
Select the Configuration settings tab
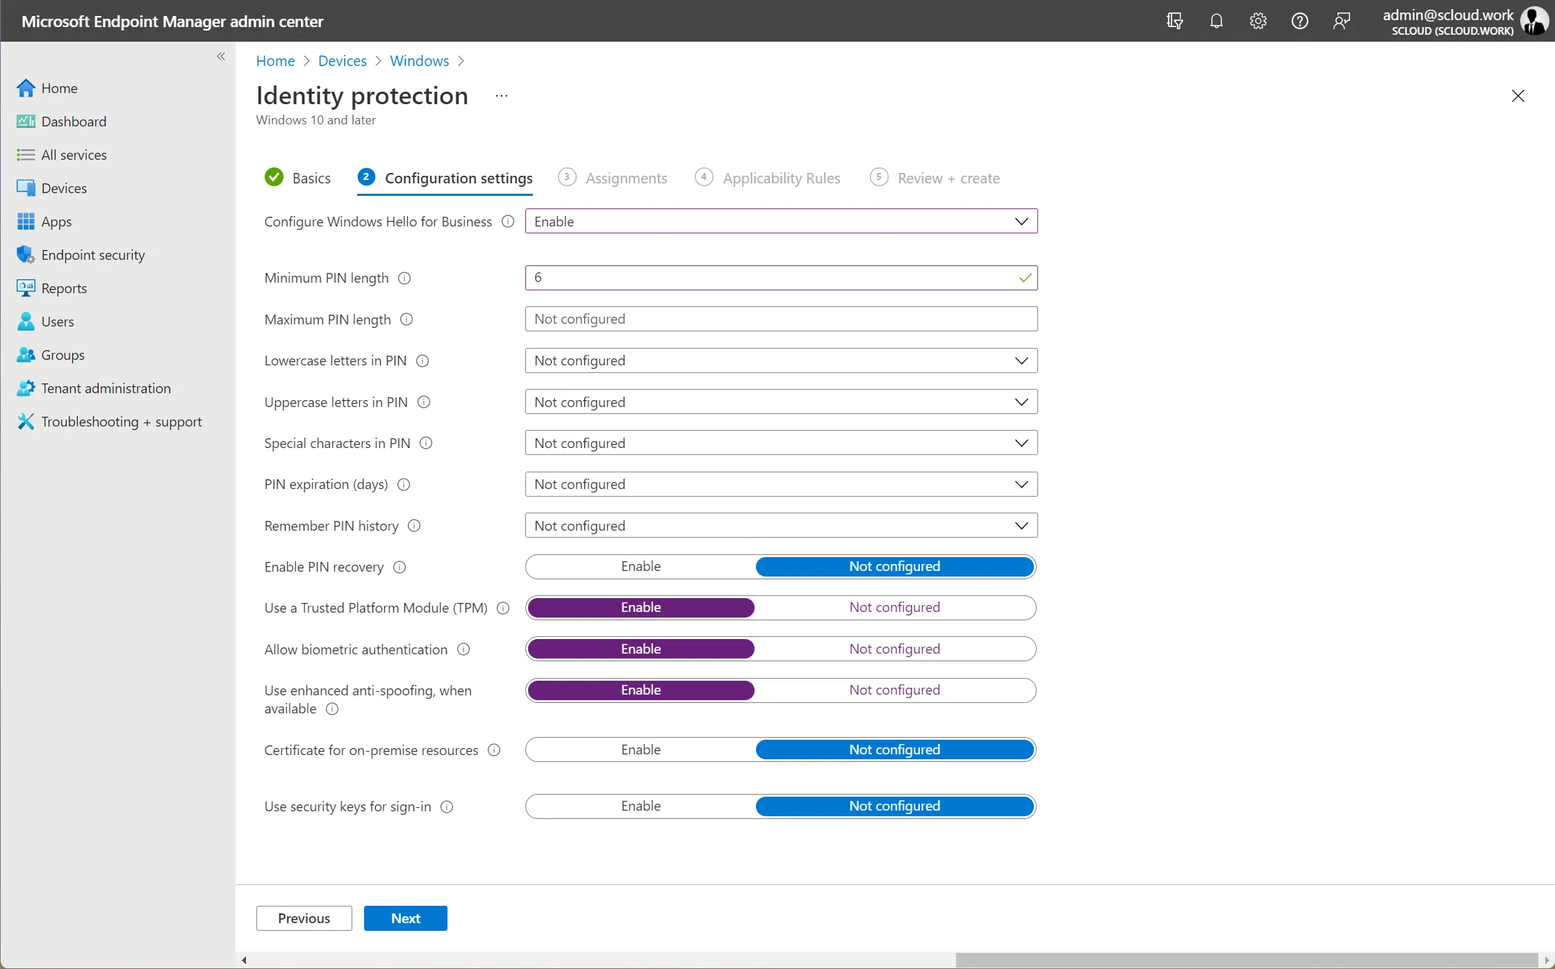(445, 178)
